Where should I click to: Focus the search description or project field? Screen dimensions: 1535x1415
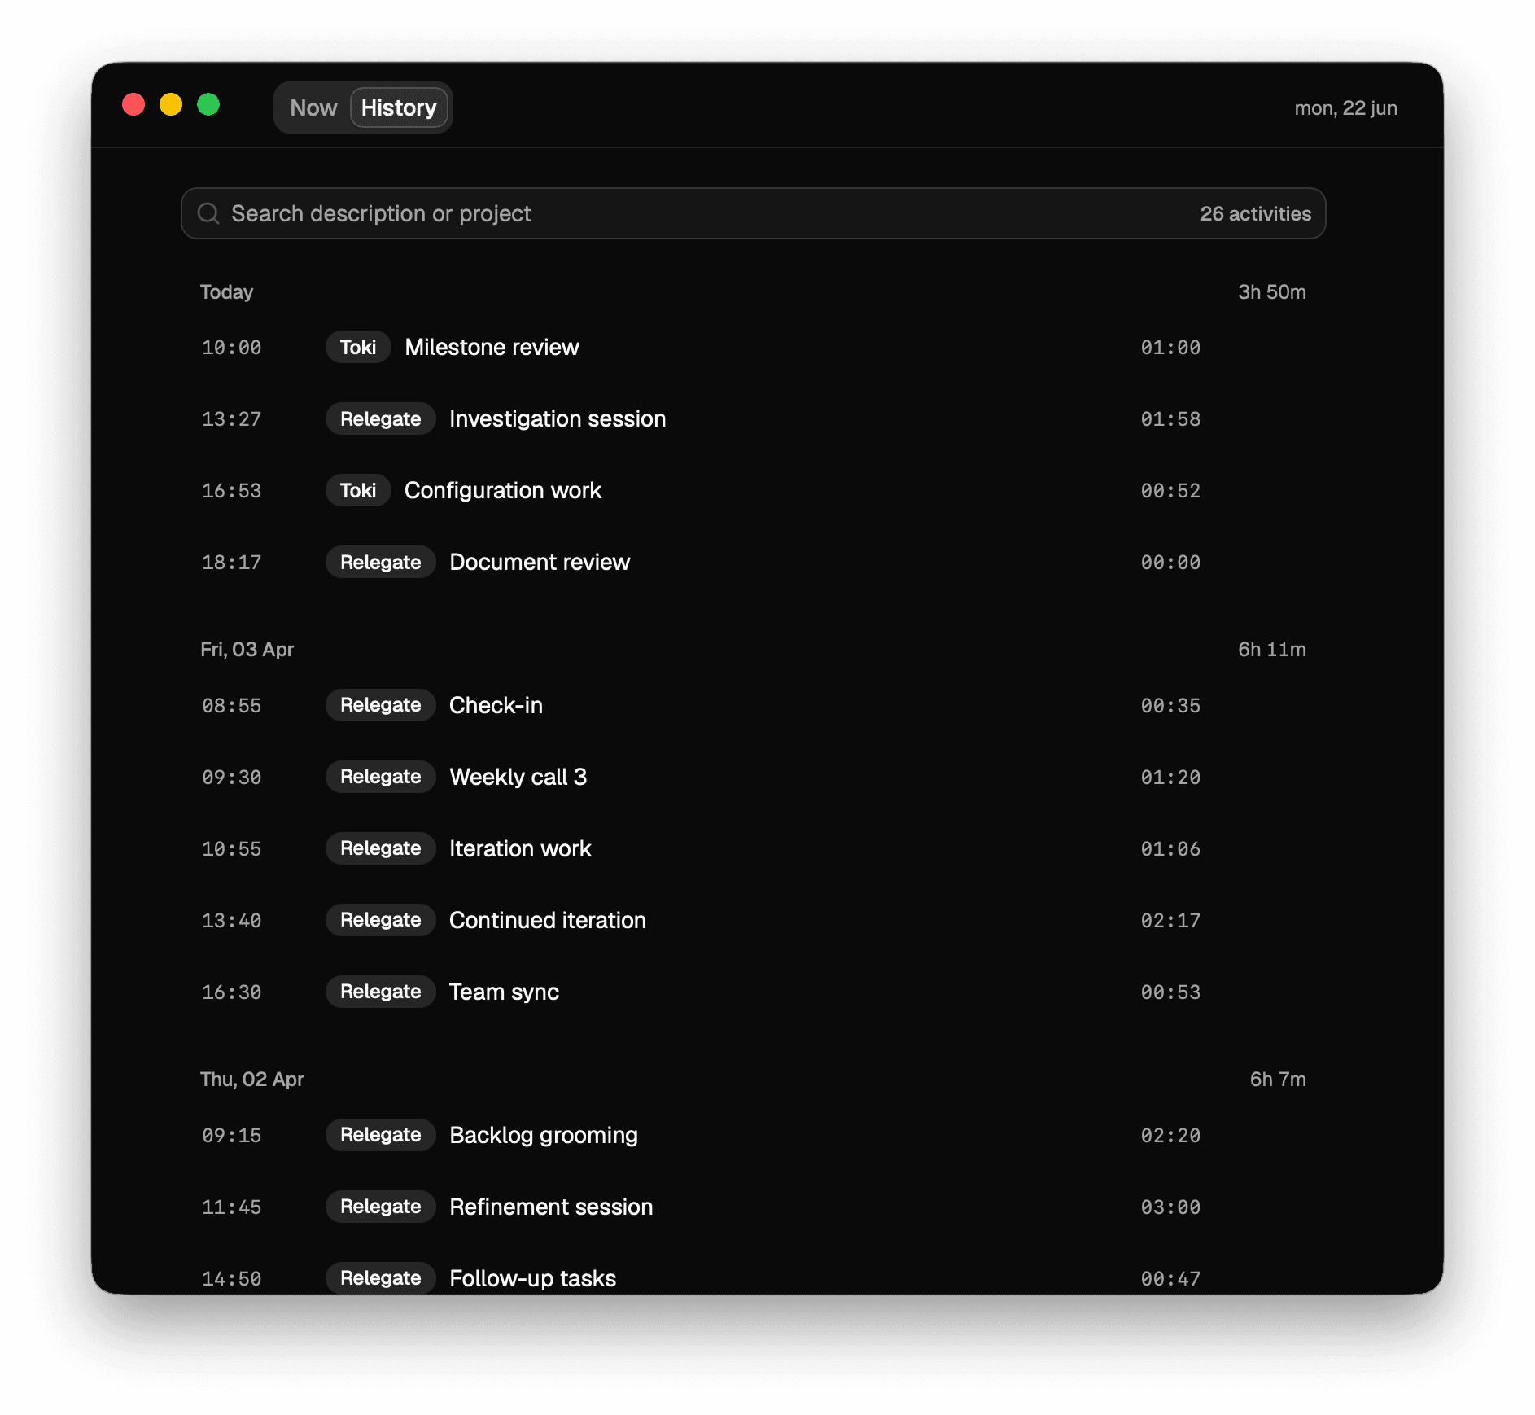(x=753, y=213)
